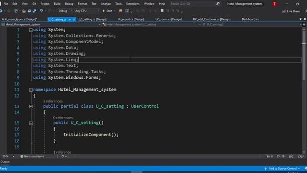307x173 pixels.
Task: Open the Tools menu
Action: pyautogui.click(x=118, y=4)
